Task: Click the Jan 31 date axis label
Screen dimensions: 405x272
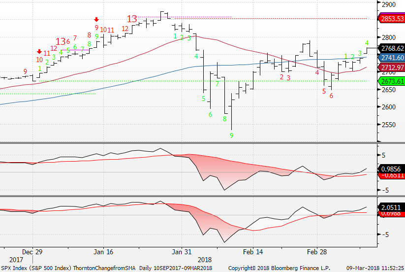Action: coord(182,252)
